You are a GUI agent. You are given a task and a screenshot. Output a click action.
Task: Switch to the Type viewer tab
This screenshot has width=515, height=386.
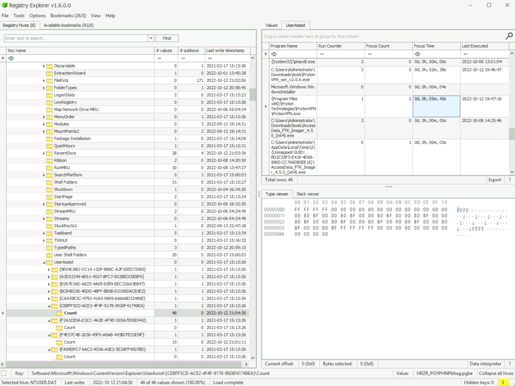coord(277,194)
